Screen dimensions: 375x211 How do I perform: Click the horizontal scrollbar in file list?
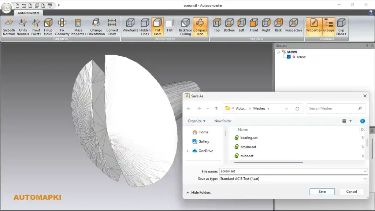pos(268,162)
